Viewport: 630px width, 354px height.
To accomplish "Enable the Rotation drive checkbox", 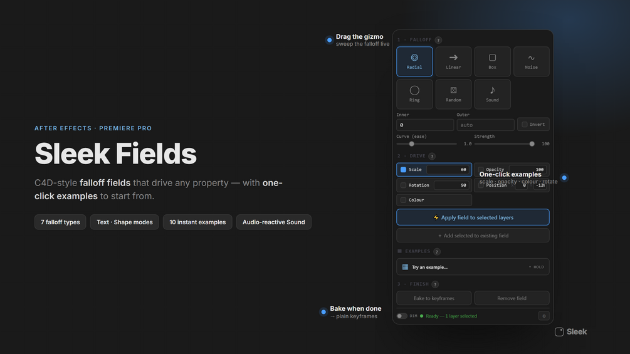I will coord(404,185).
